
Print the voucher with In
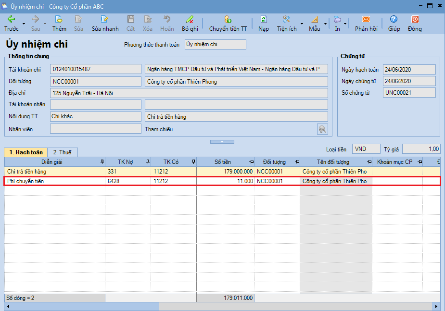click(x=337, y=23)
